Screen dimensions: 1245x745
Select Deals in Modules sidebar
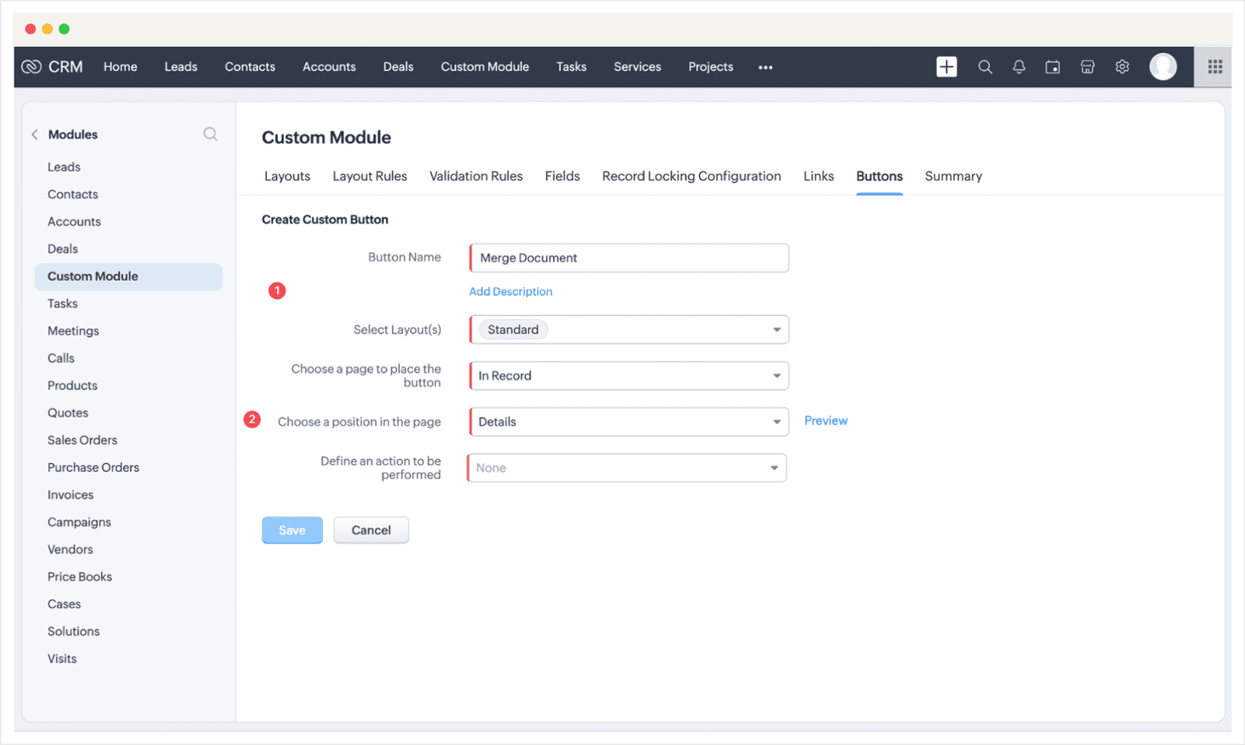tap(62, 249)
